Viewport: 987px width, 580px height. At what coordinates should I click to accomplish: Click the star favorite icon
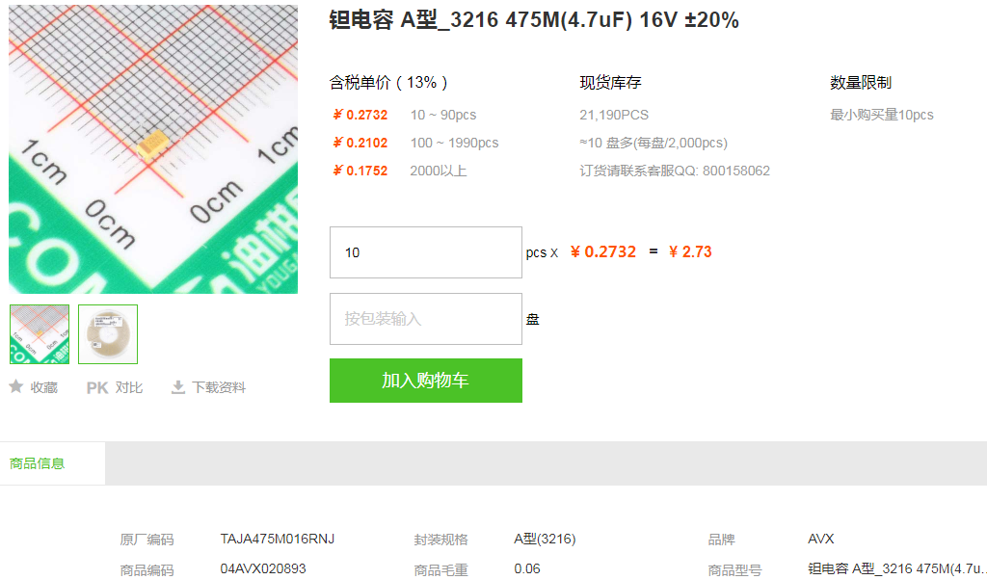point(15,387)
